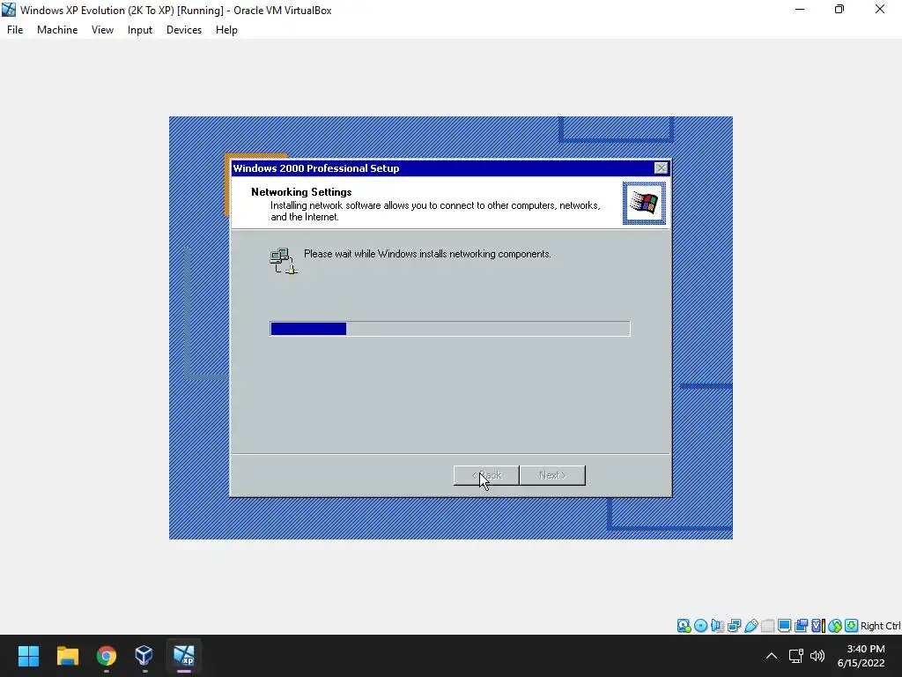
Task: Click the shared folders status icon
Action: (x=767, y=626)
